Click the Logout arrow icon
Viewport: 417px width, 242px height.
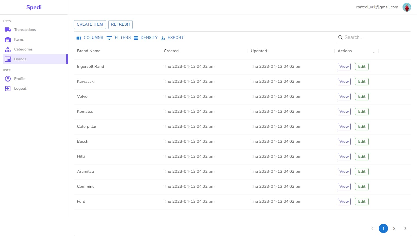coord(8,89)
